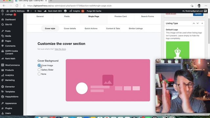The image size is (210, 118).
Task: Select the Cover Image radio option
Action: [x=39, y=66]
